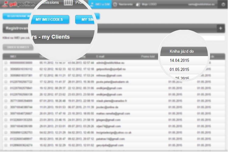Click the IMEI column header
The image size is (228, 152).
click(13, 57)
